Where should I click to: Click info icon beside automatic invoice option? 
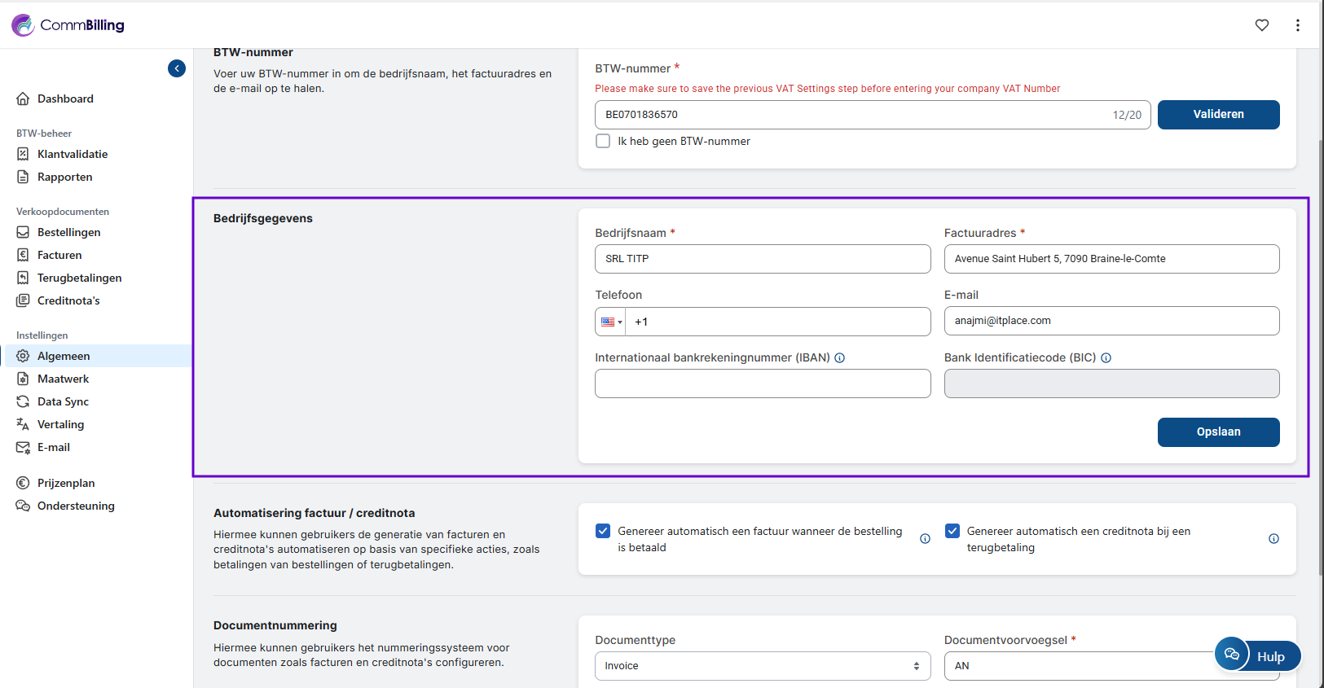925,539
